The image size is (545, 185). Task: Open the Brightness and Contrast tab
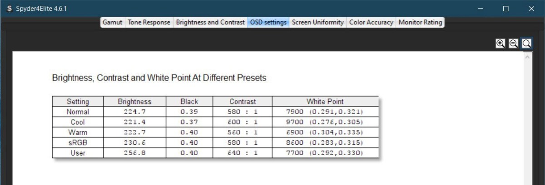(x=210, y=22)
